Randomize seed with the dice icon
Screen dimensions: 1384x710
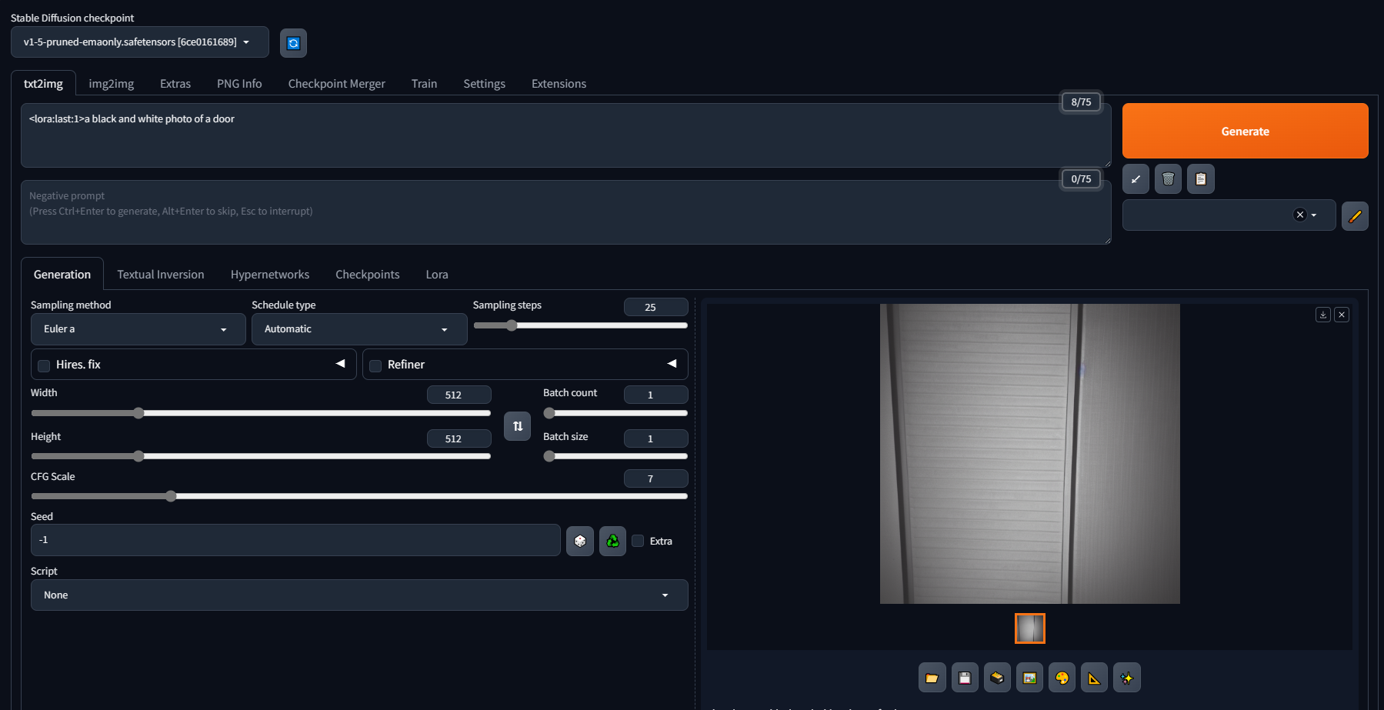click(580, 542)
